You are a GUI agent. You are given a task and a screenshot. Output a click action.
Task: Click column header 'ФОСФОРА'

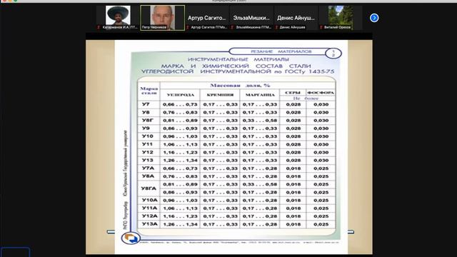click(321, 93)
